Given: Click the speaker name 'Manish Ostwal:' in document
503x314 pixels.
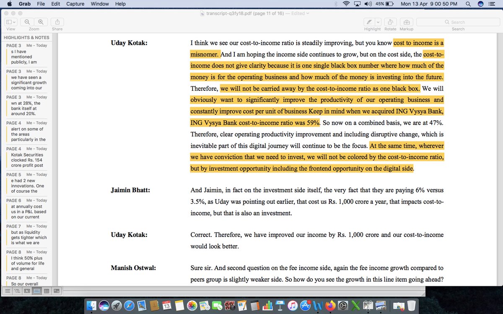Looking at the screenshot, I should click(133, 268).
